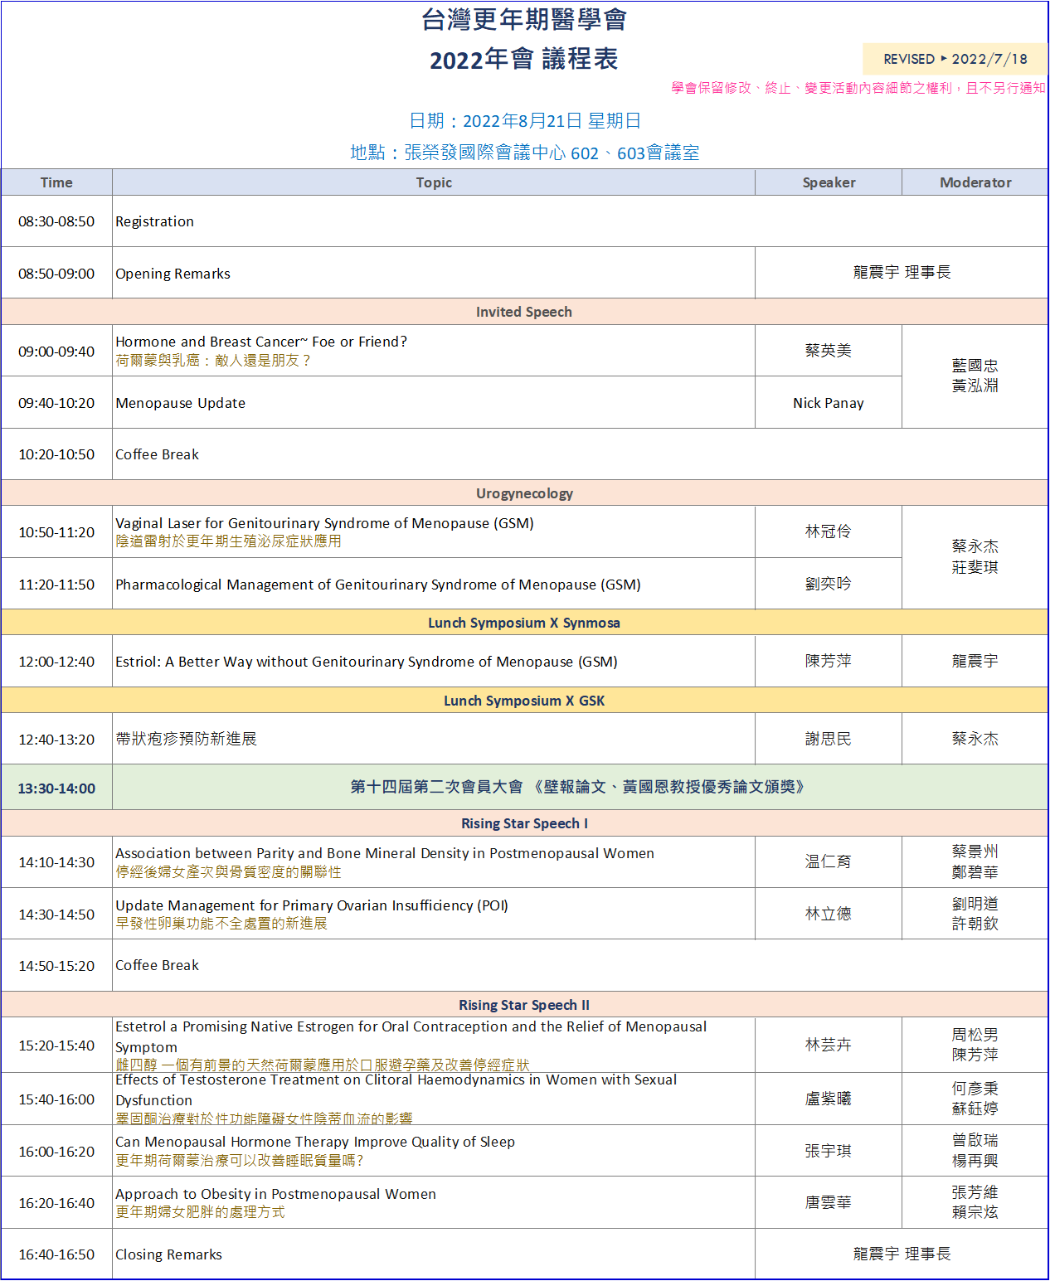Click the Rising Star Speech I header
This screenshot has width=1050, height=1281.
pos(524,823)
